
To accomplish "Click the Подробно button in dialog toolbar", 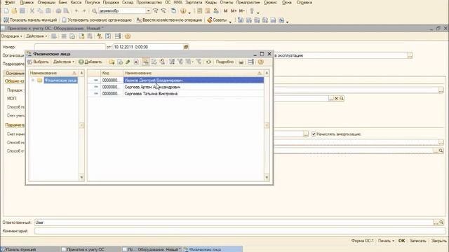I will click(224, 62).
